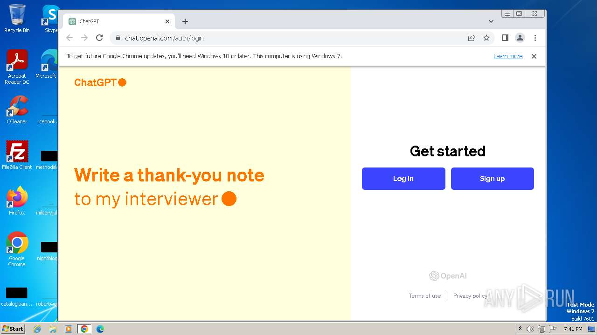Open CCleaner desktop icon

click(x=17, y=110)
